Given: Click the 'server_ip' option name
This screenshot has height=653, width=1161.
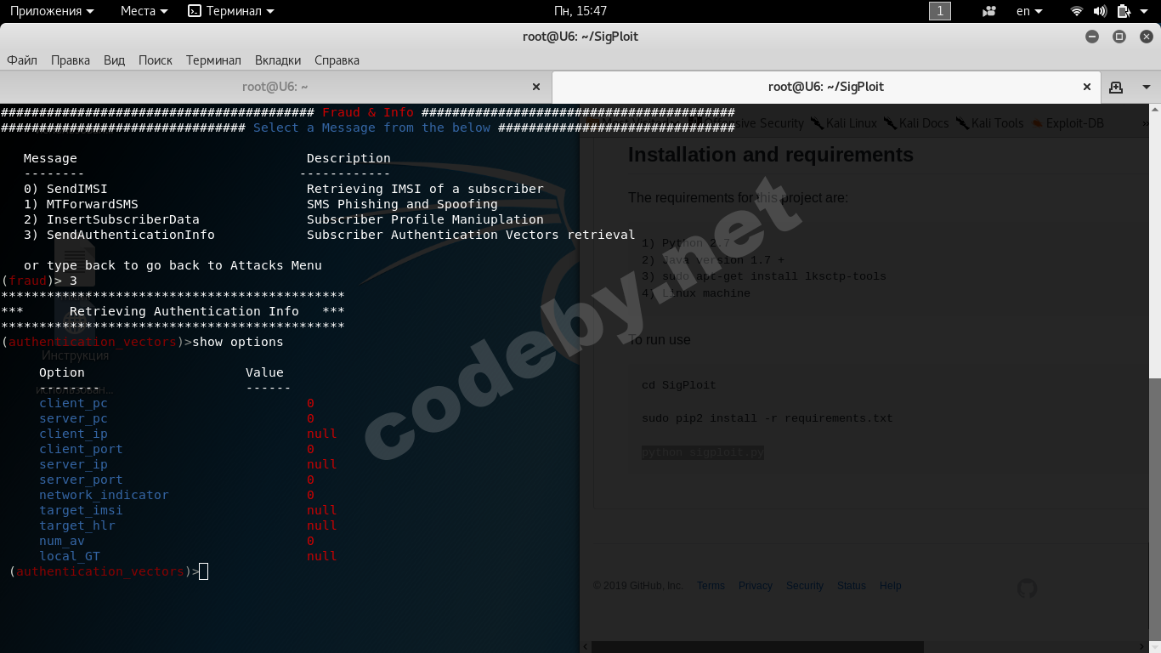Looking at the screenshot, I should click(73, 464).
